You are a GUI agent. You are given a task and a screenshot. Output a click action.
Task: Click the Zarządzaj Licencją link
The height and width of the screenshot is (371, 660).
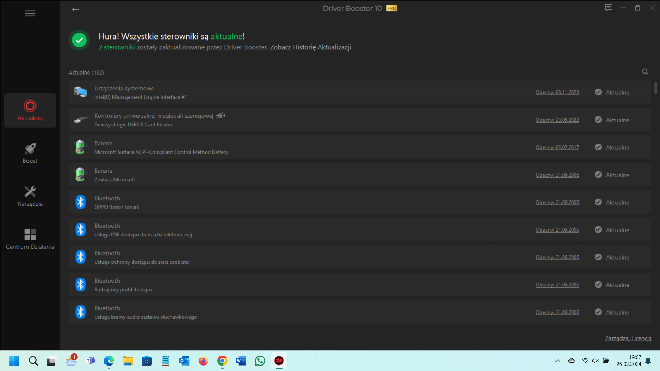[628, 338]
